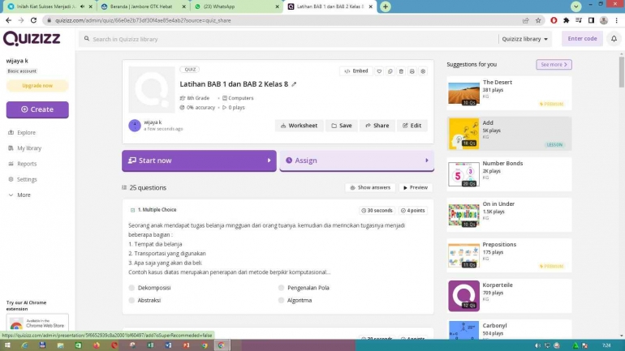The height and width of the screenshot is (351, 625).
Task: Open PowerPoint from taskbar
Action: (186, 345)
